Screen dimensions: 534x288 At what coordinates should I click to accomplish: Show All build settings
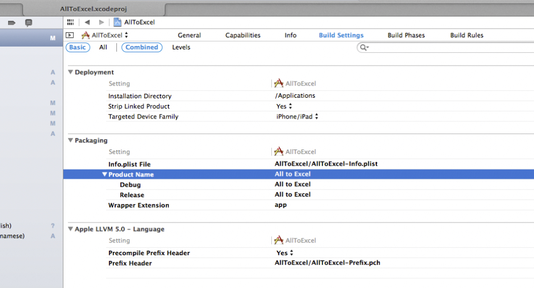[x=103, y=47]
